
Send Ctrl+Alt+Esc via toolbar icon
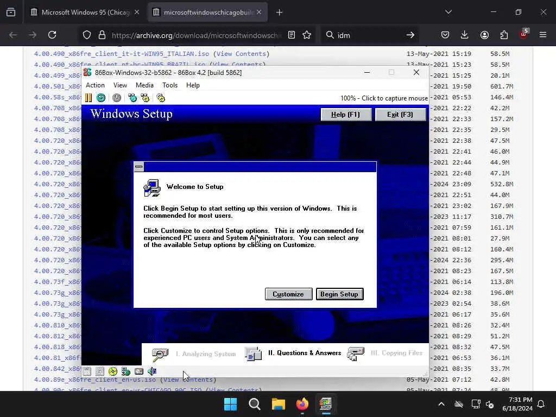coord(145,98)
